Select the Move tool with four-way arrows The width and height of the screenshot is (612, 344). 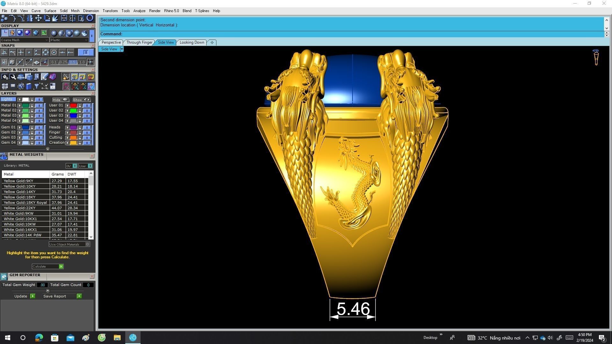38,18
